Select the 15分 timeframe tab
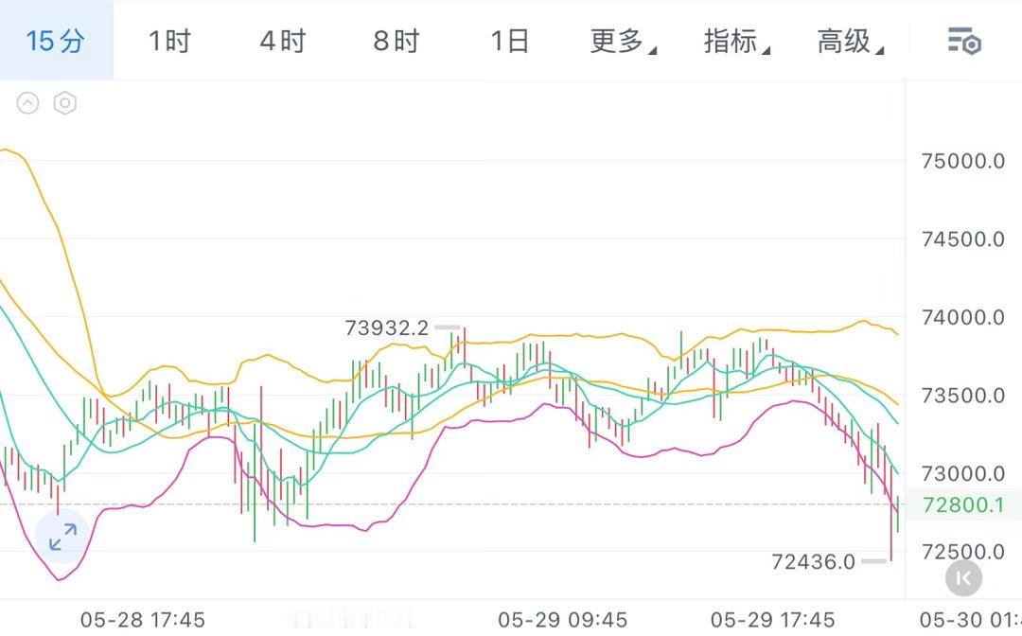Screen dimensions: 1022x636 coord(56,41)
